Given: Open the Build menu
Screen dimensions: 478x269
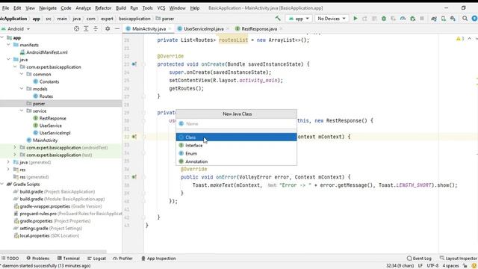Looking at the screenshot, I should coord(121,8).
